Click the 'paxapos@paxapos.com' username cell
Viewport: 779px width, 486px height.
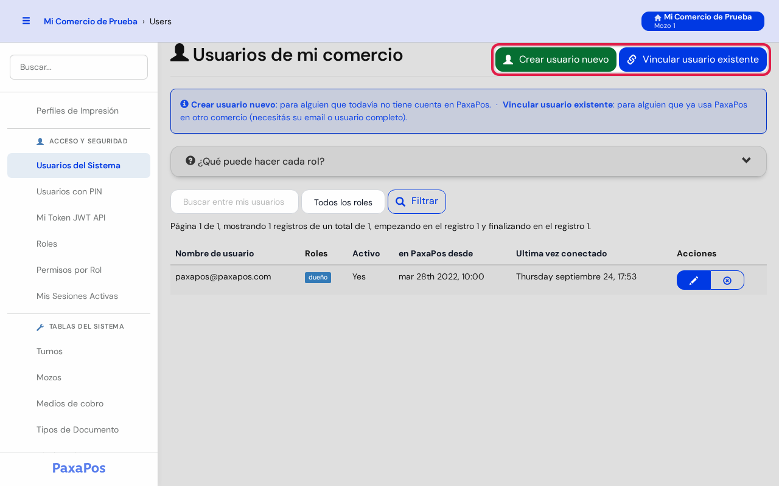(223, 276)
